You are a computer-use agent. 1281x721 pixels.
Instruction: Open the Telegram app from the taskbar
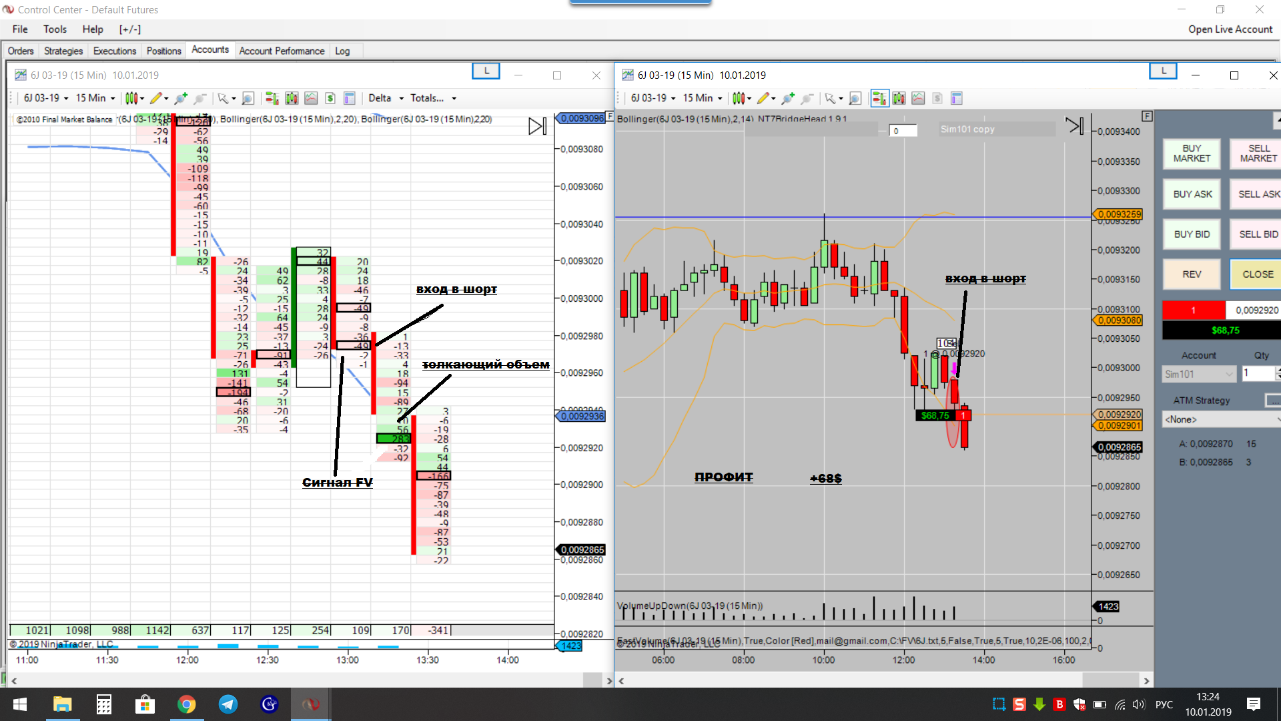(228, 704)
